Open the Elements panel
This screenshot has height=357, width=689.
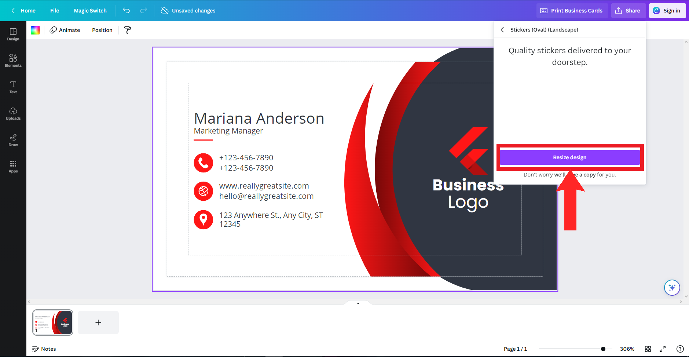point(13,61)
